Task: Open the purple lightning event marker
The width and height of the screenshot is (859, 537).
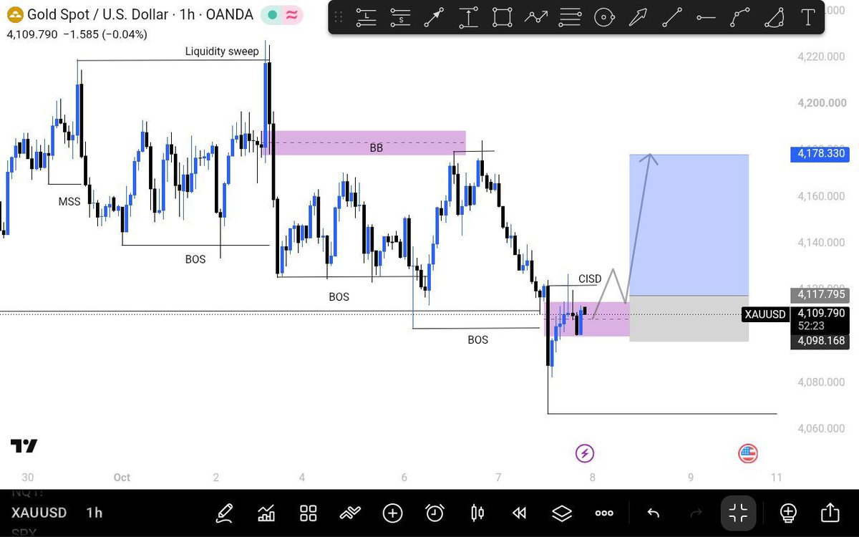Action: (x=586, y=453)
